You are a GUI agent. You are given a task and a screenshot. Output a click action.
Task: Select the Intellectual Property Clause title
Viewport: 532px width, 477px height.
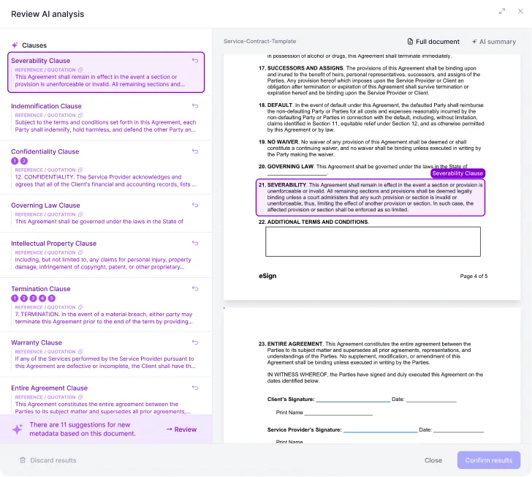click(x=53, y=244)
